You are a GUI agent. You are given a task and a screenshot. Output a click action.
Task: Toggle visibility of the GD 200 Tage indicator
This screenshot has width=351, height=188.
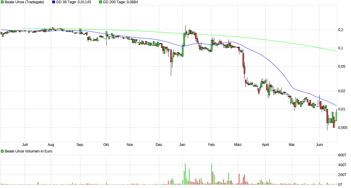[100, 2]
